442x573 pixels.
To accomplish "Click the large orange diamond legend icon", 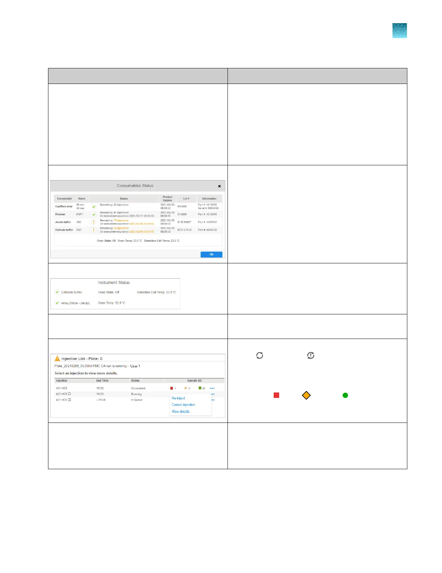I will (x=306, y=395).
